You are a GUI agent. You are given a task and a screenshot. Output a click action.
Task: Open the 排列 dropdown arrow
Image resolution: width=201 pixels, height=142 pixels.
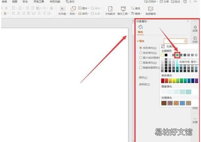pos(89,13)
